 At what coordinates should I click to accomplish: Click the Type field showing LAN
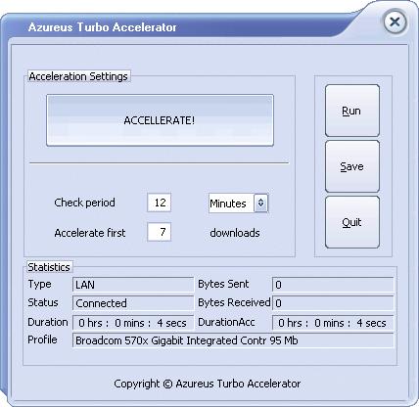coord(133,285)
